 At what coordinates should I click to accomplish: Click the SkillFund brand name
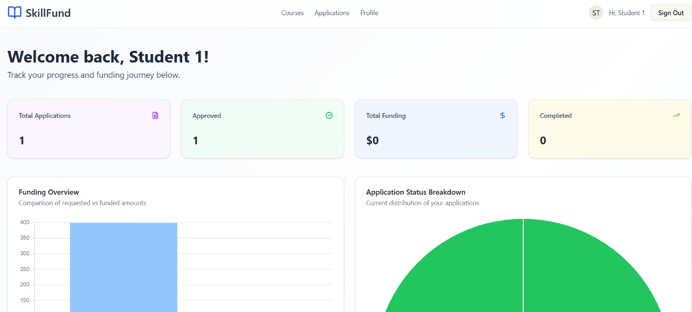point(48,12)
